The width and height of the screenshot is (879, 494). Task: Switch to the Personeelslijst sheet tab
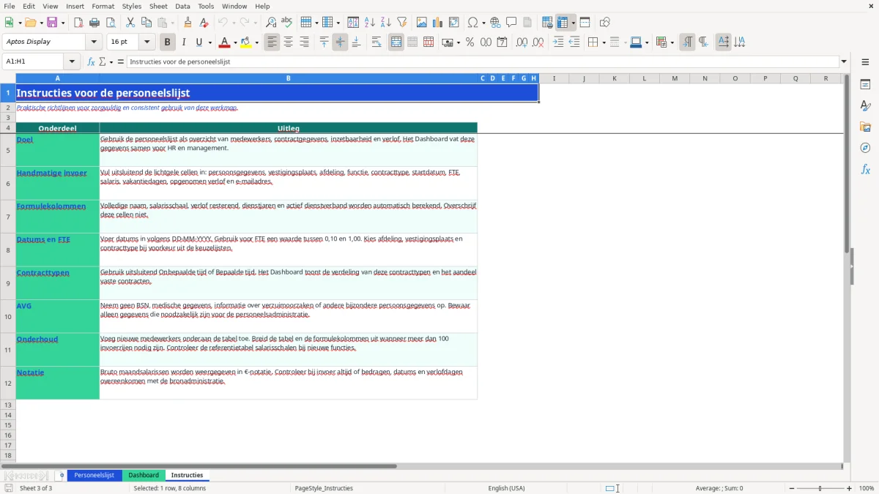click(94, 475)
